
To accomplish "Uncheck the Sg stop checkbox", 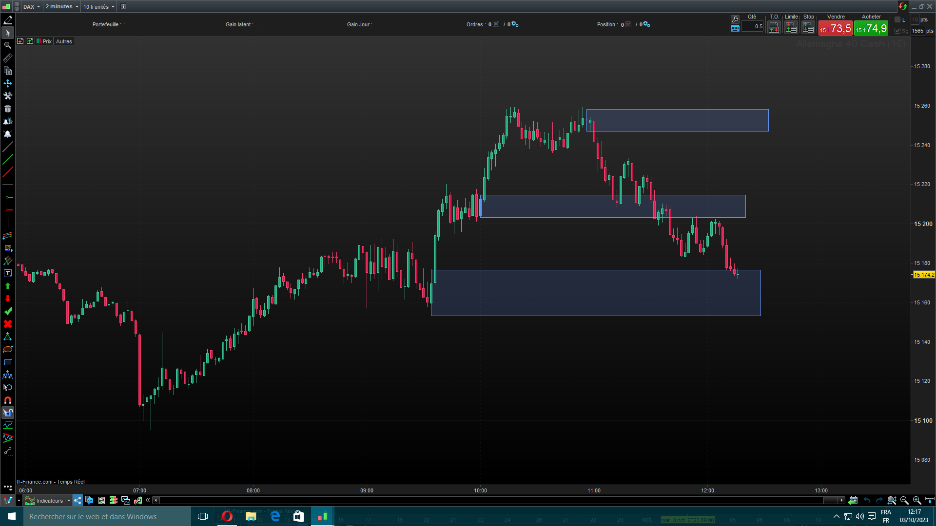I will [x=897, y=31].
